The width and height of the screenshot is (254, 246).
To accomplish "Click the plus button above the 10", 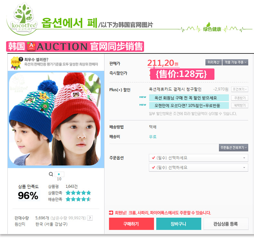I will pos(59,174).
